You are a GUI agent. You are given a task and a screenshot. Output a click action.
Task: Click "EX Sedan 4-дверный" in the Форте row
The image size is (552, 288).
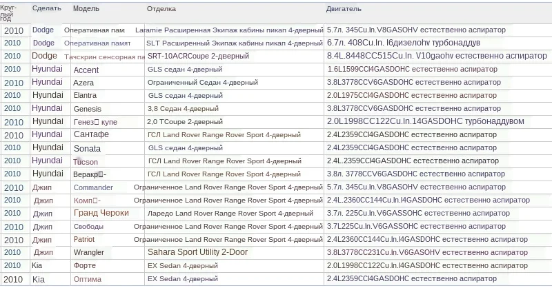pyautogui.click(x=183, y=266)
